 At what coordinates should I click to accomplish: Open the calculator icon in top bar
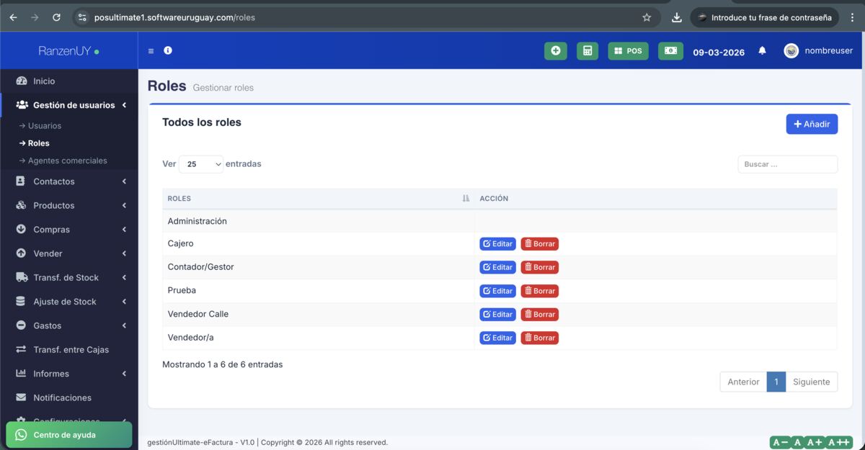(x=587, y=51)
